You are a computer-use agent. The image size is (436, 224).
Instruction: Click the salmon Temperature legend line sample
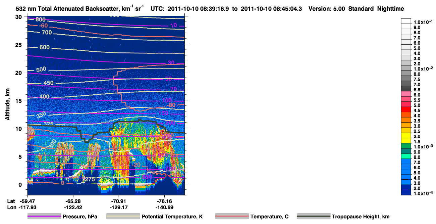[x=232, y=217]
